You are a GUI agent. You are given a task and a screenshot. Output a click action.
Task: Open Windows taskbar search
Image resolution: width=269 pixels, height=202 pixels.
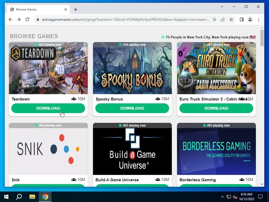coord(19,197)
